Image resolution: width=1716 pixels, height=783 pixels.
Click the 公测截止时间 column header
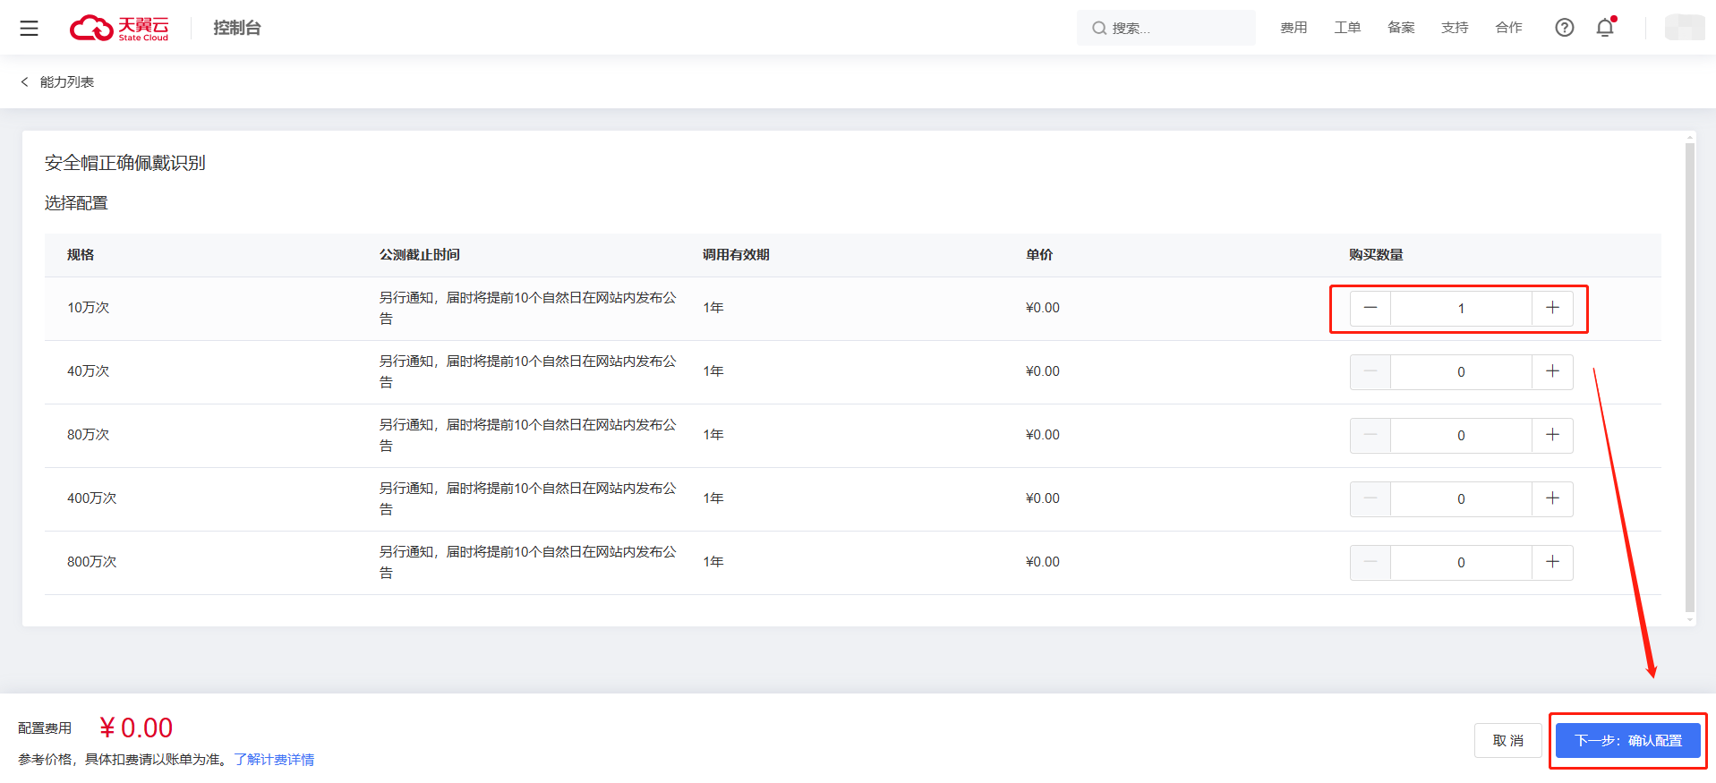(x=419, y=255)
